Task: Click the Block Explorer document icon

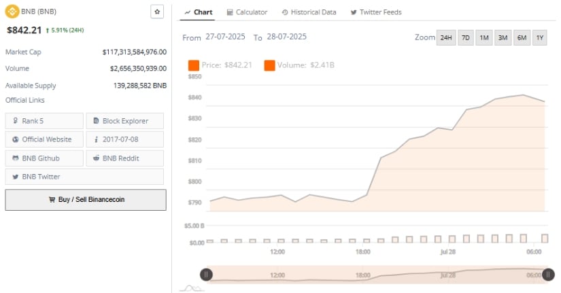Action: click(96, 121)
